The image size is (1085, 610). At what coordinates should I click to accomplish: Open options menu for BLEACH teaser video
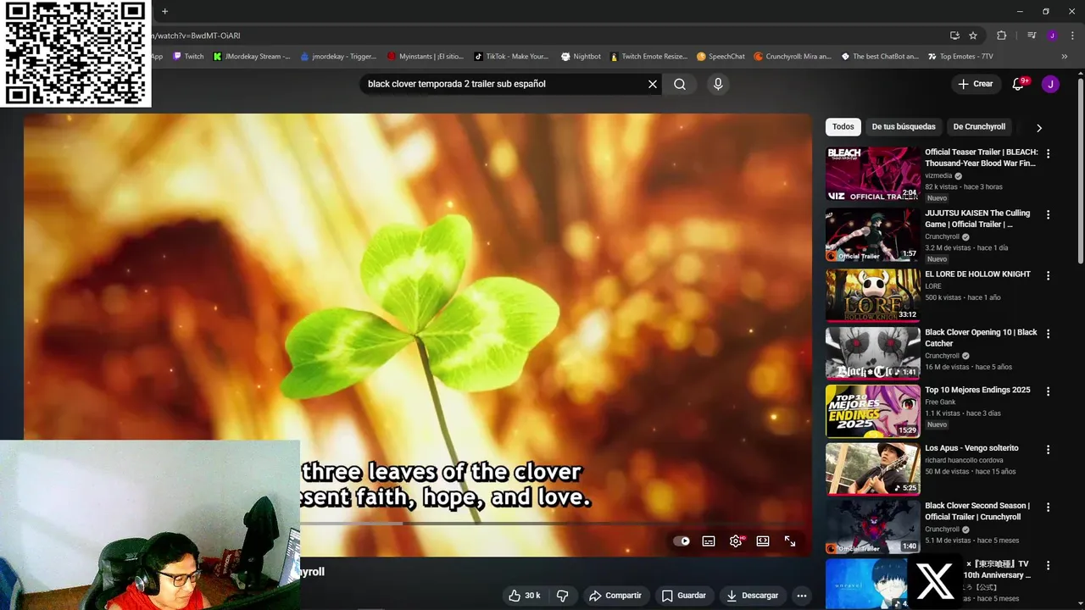1048,154
